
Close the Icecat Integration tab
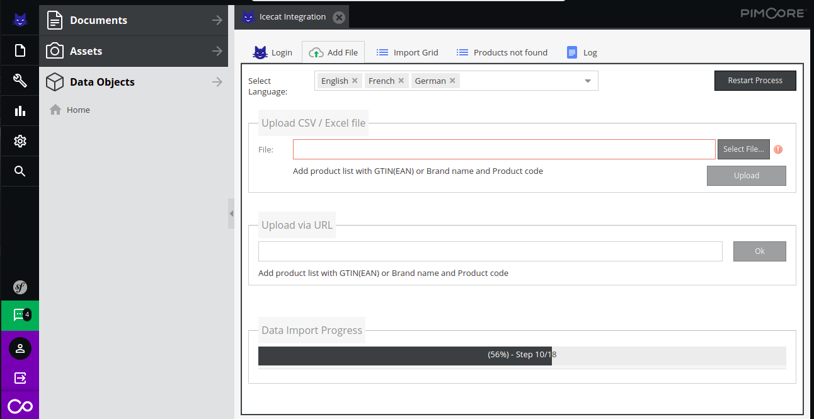point(339,17)
